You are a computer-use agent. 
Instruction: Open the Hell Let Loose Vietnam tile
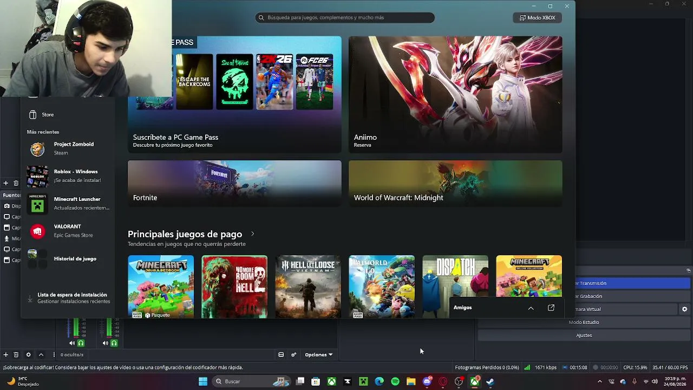click(x=308, y=287)
